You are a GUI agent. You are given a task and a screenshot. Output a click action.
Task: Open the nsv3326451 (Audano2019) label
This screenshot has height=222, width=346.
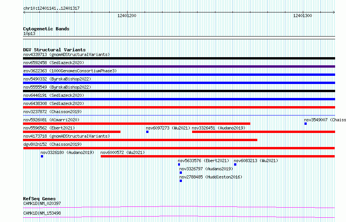pyautogui.click(x=218, y=128)
